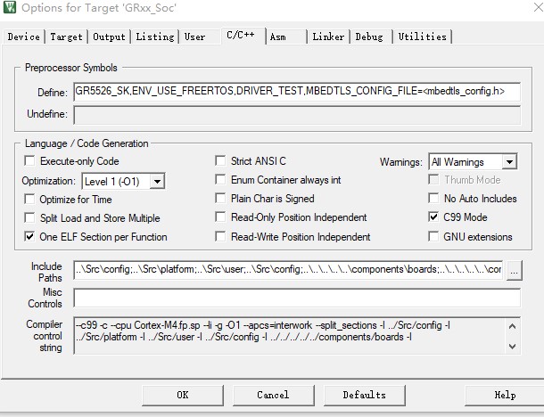Select the Utilities tab
This screenshot has height=417, width=544.
(x=422, y=37)
